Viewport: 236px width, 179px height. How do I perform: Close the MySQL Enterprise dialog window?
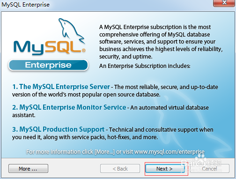224,3
